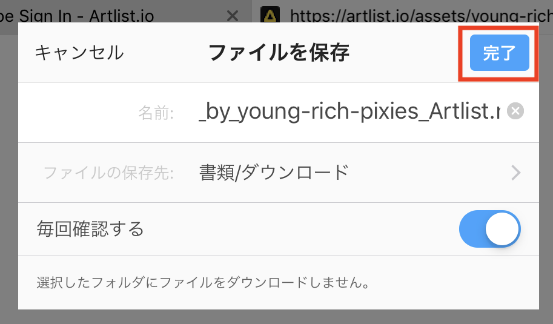
Task: Click the chevron arrow beside 書類/ダウンロード
Action: point(516,173)
